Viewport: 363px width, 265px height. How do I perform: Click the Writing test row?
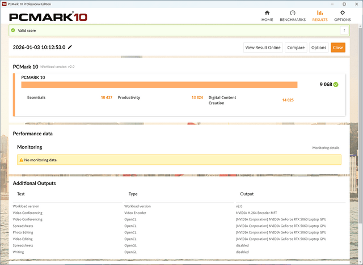18,252
